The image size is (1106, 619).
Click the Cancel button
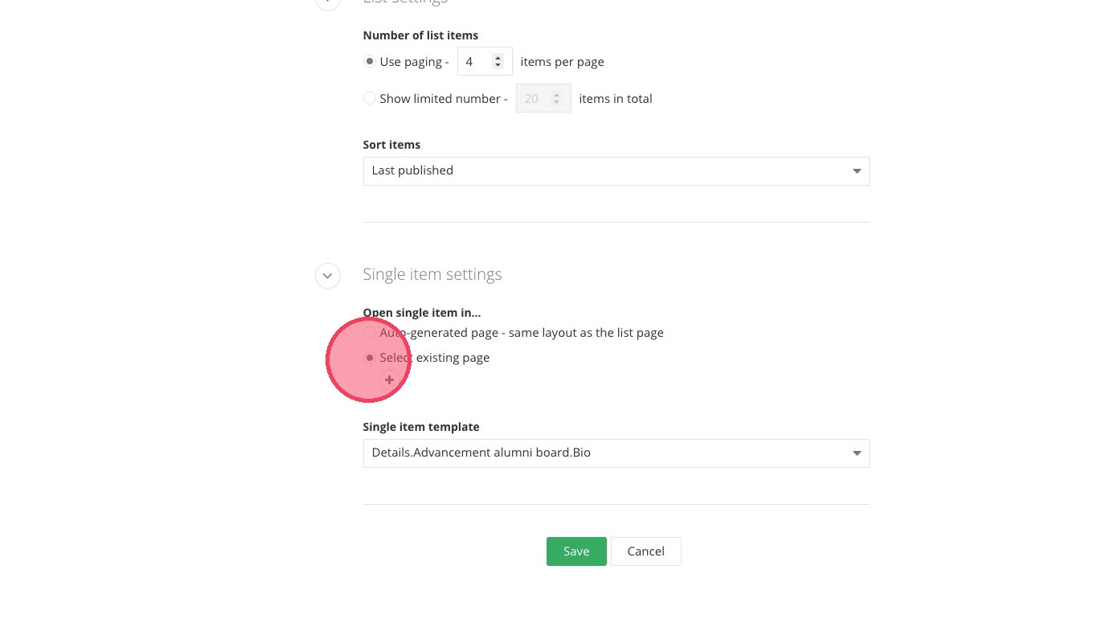tap(645, 551)
